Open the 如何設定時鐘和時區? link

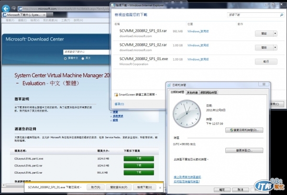pyautogui.click(x=187, y=182)
